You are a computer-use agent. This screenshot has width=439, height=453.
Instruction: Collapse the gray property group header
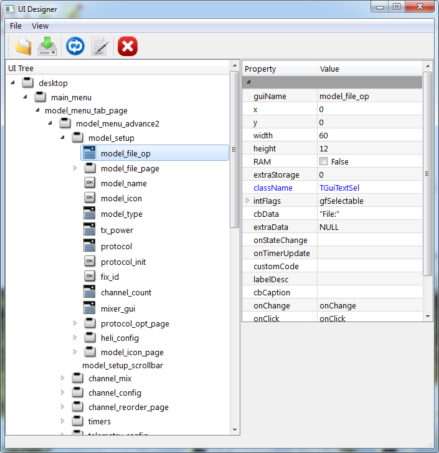coord(248,82)
